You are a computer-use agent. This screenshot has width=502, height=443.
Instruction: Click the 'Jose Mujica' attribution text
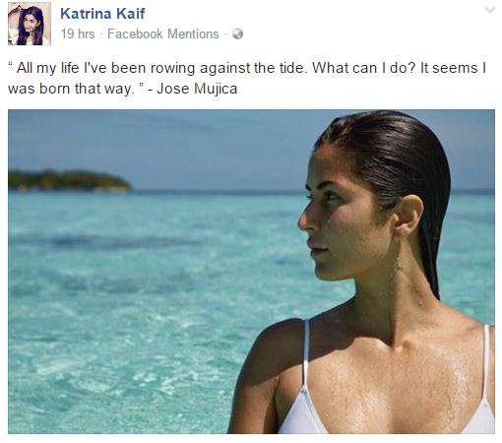[x=197, y=89]
